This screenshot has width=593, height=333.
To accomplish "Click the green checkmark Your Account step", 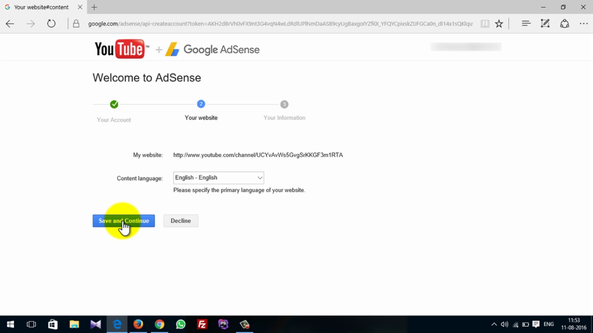I will (114, 104).
